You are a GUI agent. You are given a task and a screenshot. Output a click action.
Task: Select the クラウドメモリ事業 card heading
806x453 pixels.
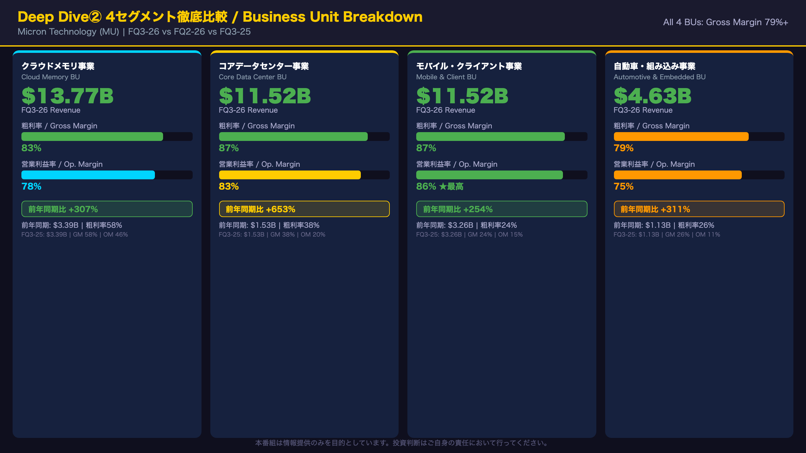[x=58, y=66]
